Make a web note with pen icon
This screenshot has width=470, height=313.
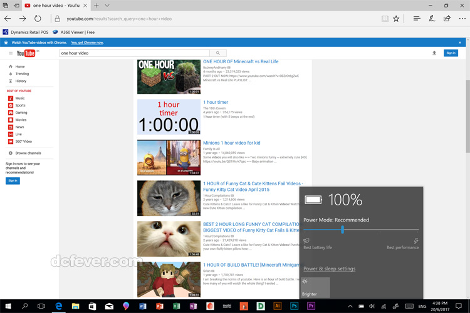click(x=432, y=19)
